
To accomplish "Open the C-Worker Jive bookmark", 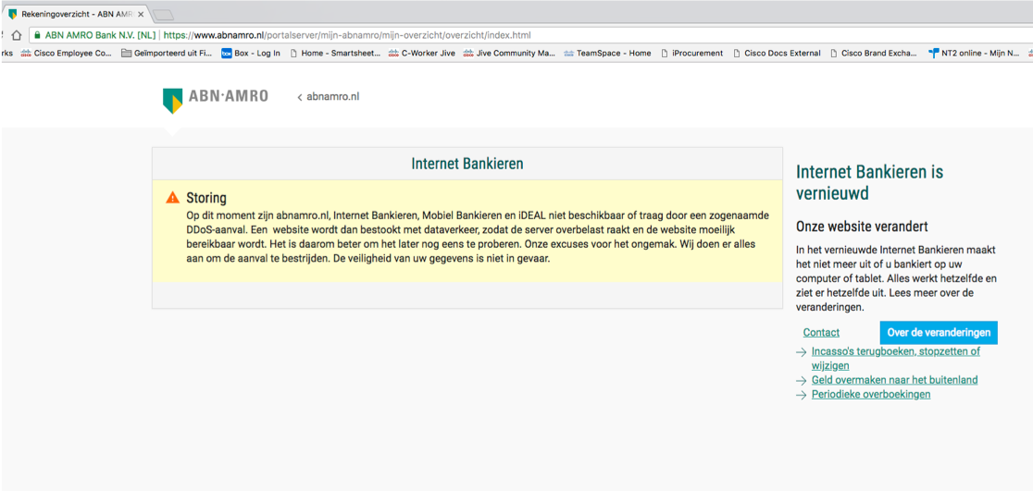I will [x=422, y=54].
